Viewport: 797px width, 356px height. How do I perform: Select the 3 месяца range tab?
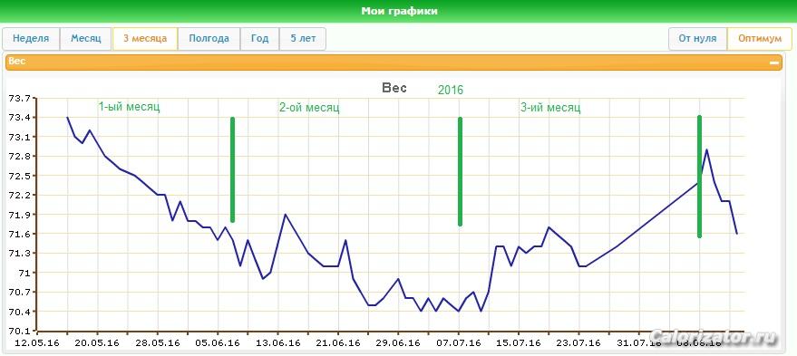(x=145, y=39)
